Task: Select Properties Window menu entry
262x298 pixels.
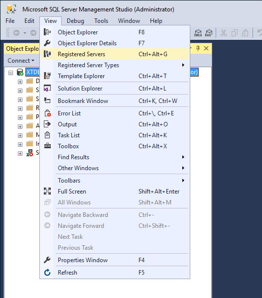Action: pos(115,260)
